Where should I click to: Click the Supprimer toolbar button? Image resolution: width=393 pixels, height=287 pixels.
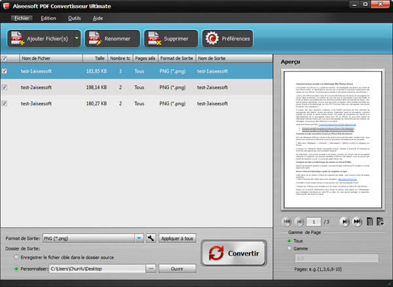[171, 39]
